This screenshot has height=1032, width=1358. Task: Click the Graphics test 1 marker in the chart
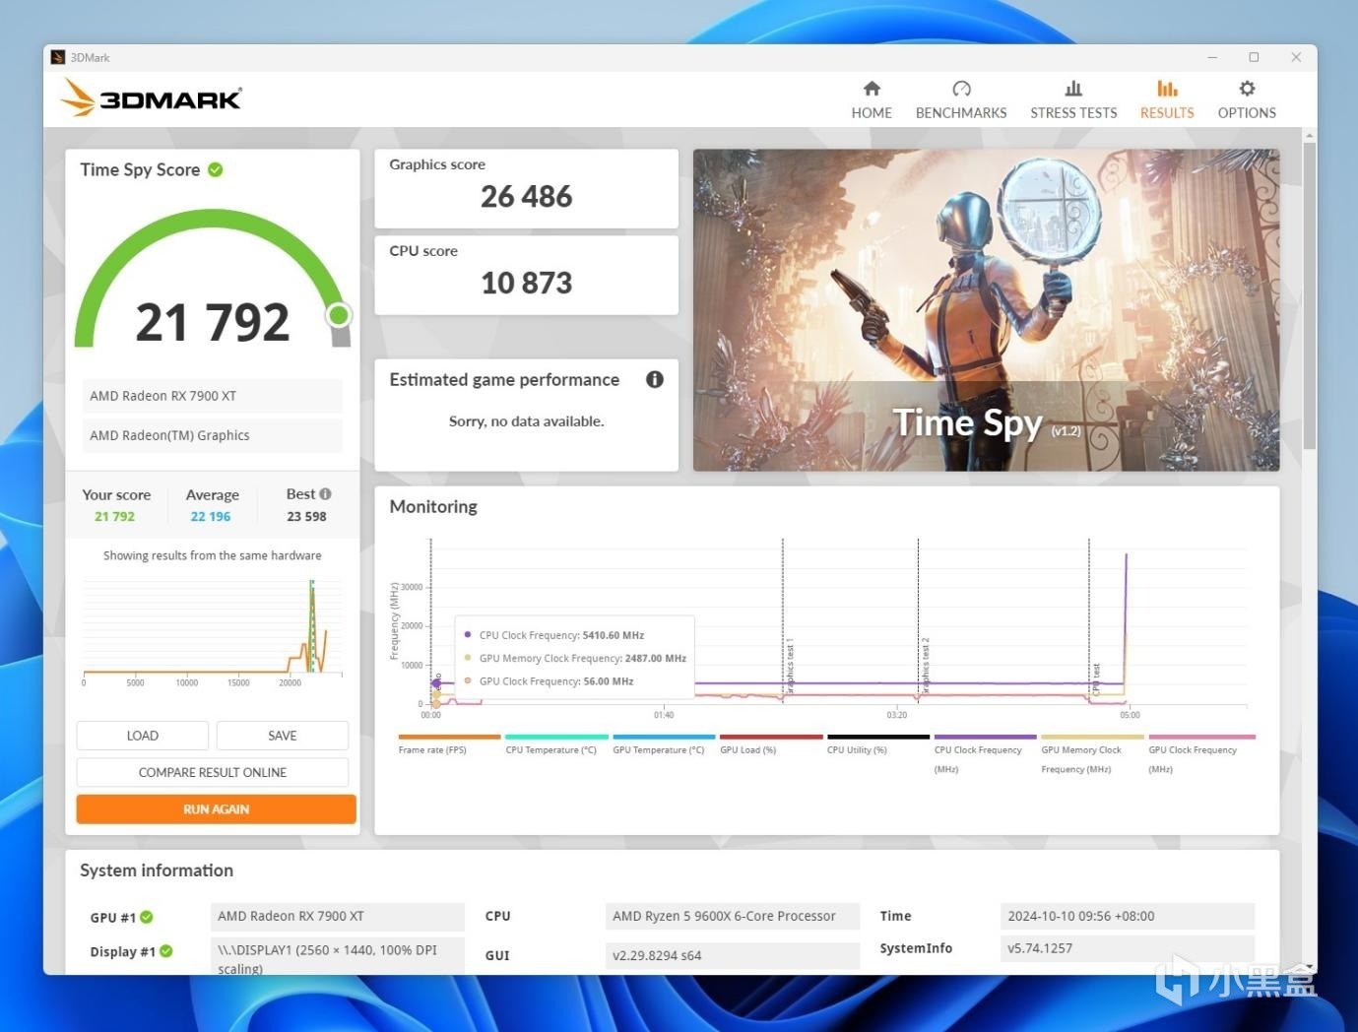coord(791,668)
